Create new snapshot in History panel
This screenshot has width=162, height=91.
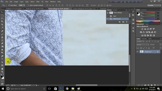point(123,22)
